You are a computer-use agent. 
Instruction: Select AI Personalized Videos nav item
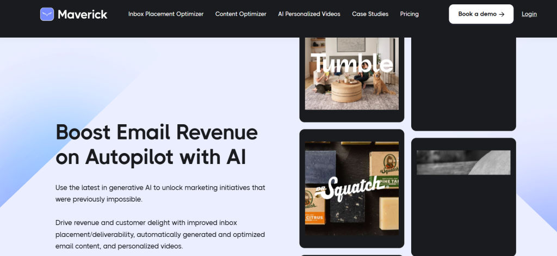click(309, 14)
